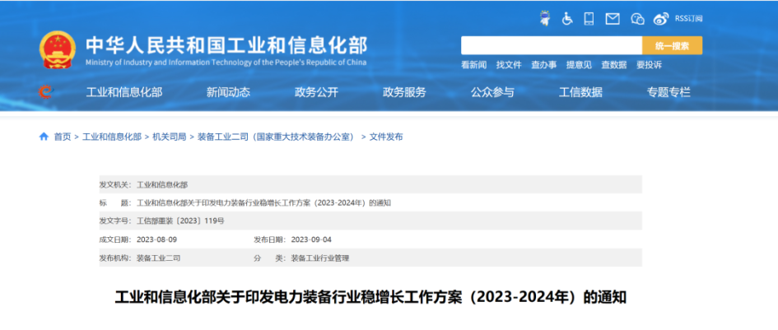The image size is (778, 330).
Task: Open 工业和信息化部 navigation menu
Action: (x=124, y=92)
